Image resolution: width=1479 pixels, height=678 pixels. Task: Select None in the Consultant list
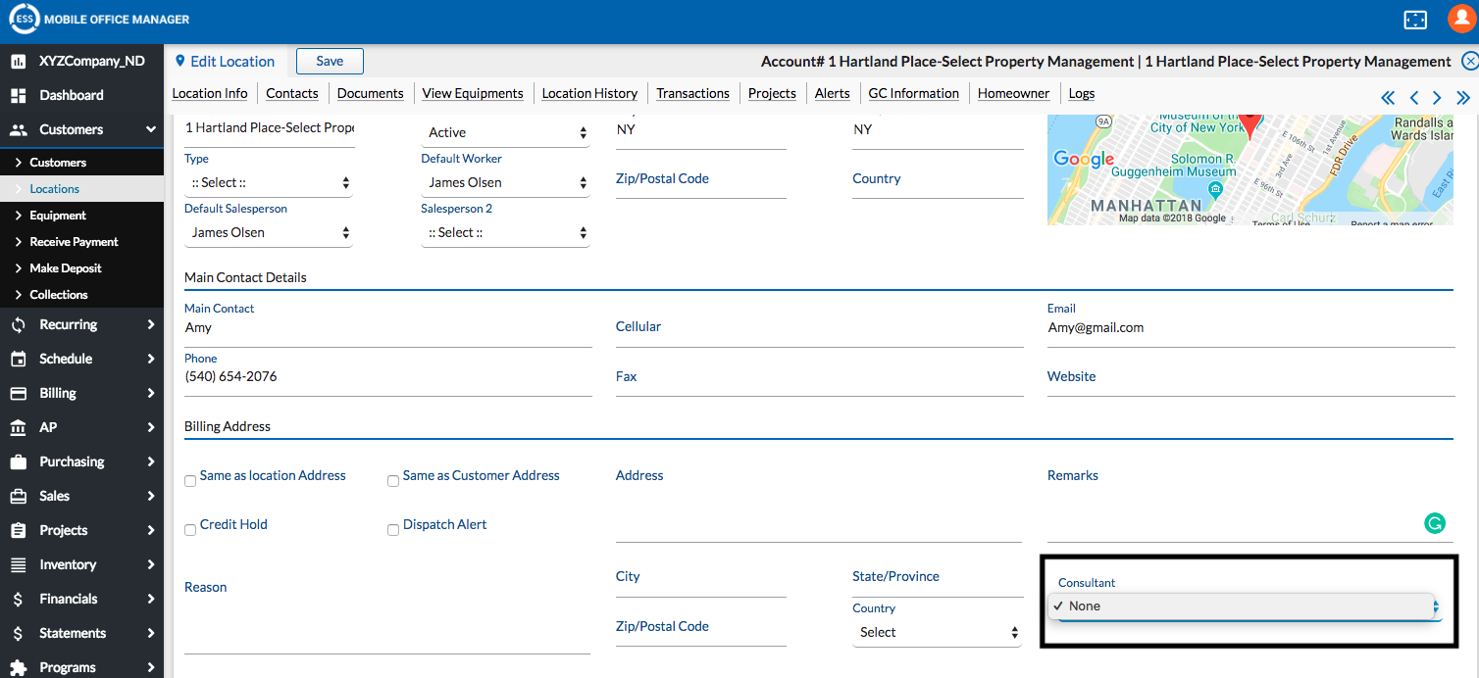click(1085, 606)
